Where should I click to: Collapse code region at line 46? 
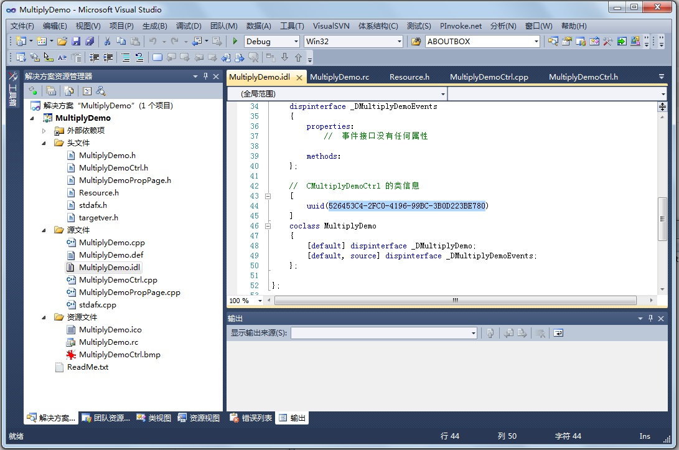268,226
